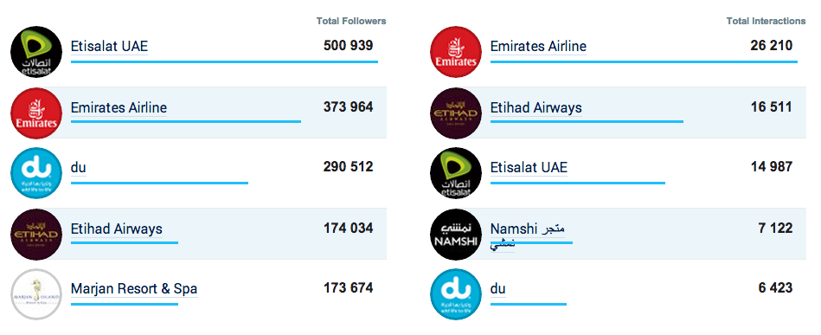Screen dimensions: 821x335
Task: Click the Etihad Airways link in the interactions list
Action: pos(536,108)
